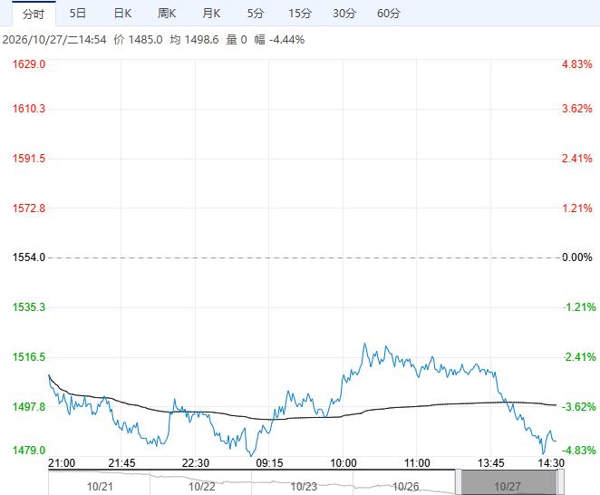The width and height of the screenshot is (600, 495).
Task: Click the 1629.0 top price label
Action: tap(29, 64)
